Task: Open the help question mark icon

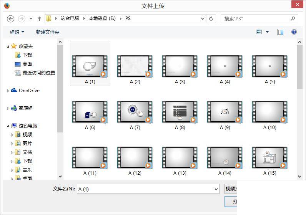Action: tap(294, 32)
